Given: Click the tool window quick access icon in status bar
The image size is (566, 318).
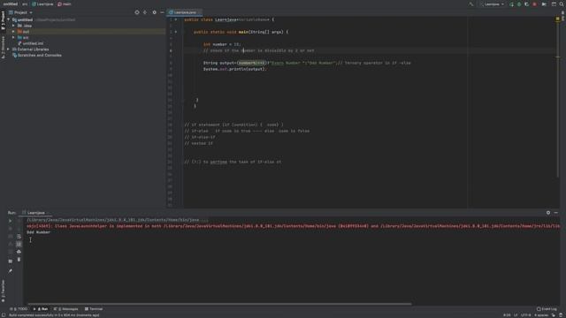Looking at the screenshot, I should [4, 315].
